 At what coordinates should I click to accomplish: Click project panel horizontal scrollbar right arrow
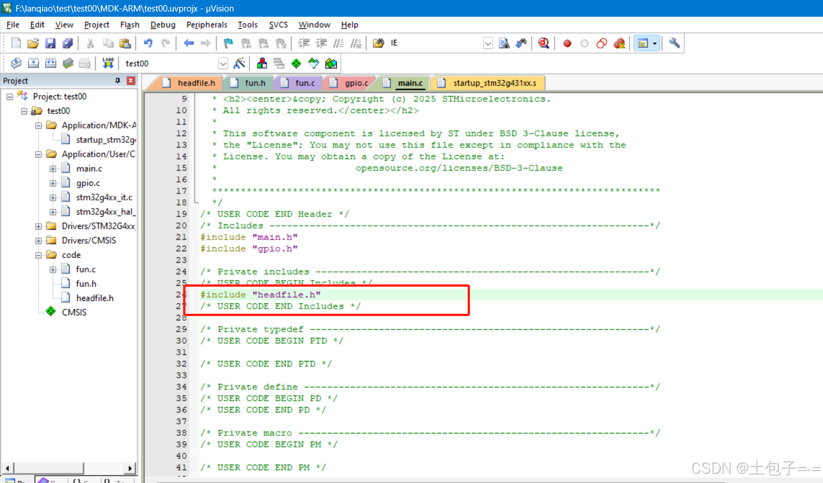tap(131, 469)
